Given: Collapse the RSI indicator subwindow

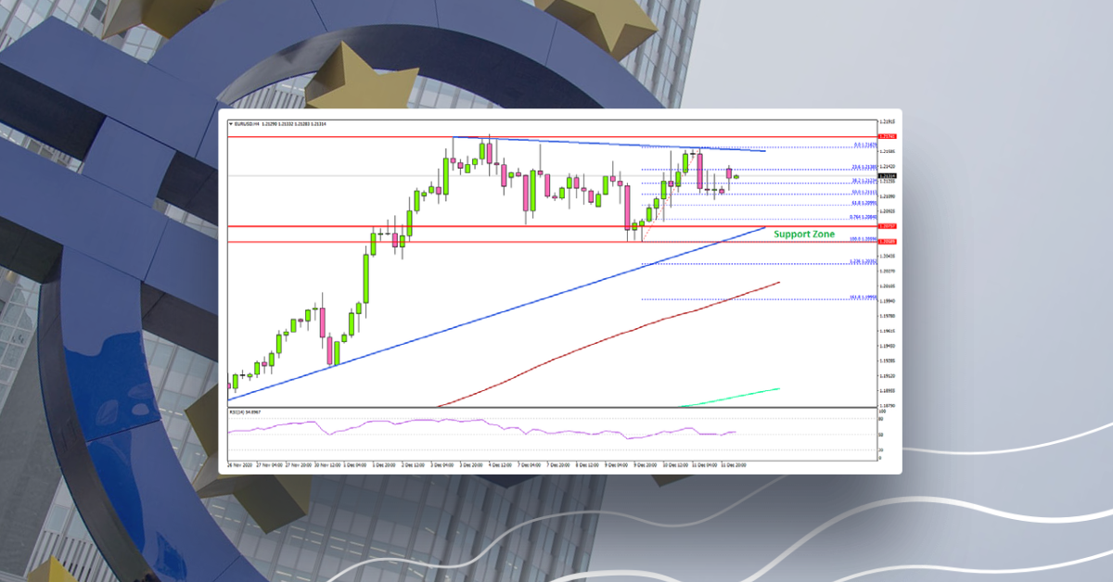Looking at the screenshot, I should [556, 405].
